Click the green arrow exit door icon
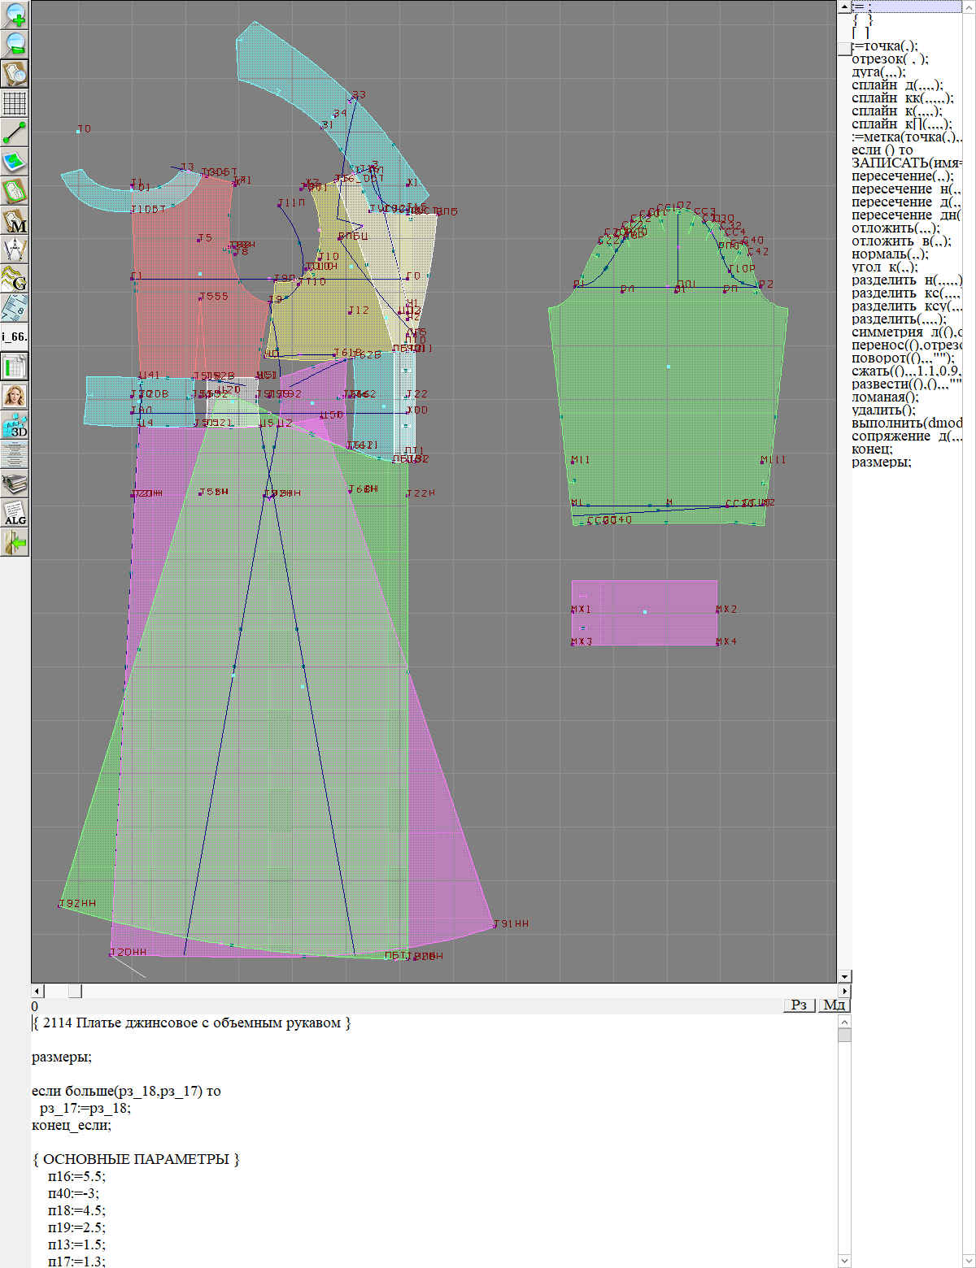Screen dimensions: 976x1268 [x=15, y=542]
